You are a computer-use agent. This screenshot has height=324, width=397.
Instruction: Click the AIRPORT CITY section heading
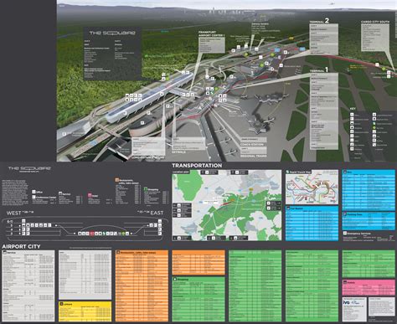(x=21, y=246)
